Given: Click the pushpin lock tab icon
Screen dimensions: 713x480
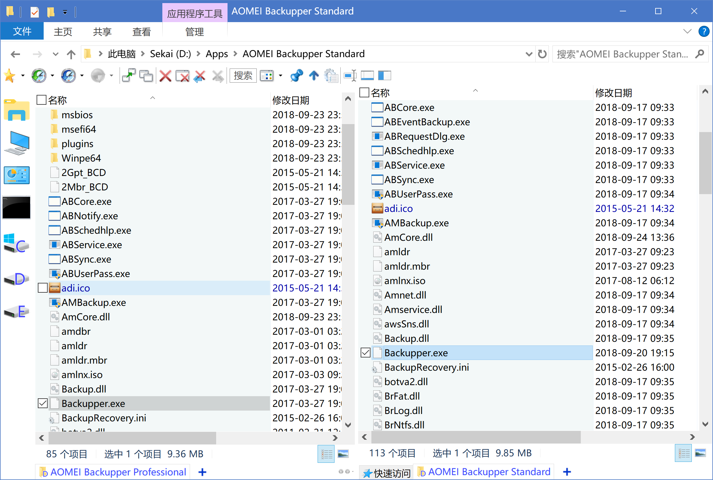Looking at the screenshot, I should (x=296, y=76).
